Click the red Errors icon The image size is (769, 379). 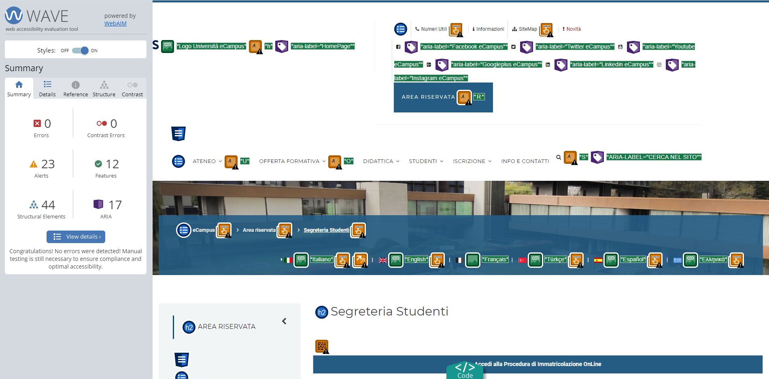[37, 123]
